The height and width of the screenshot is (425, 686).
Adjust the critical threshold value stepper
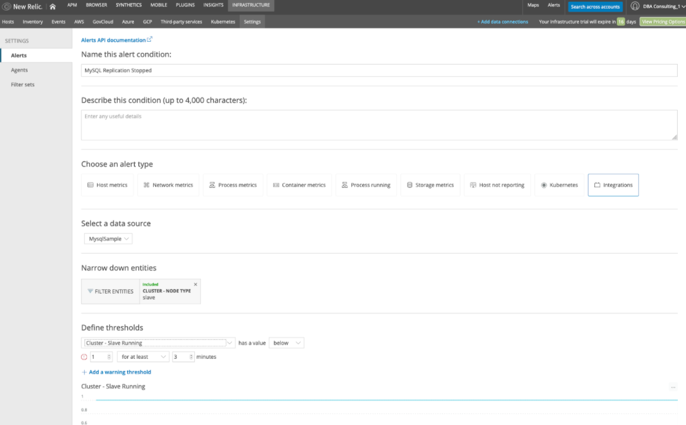point(109,357)
